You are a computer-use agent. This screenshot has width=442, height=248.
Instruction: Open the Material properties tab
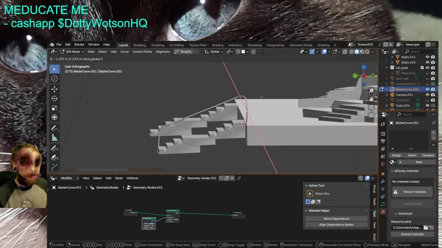(x=383, y=211)
